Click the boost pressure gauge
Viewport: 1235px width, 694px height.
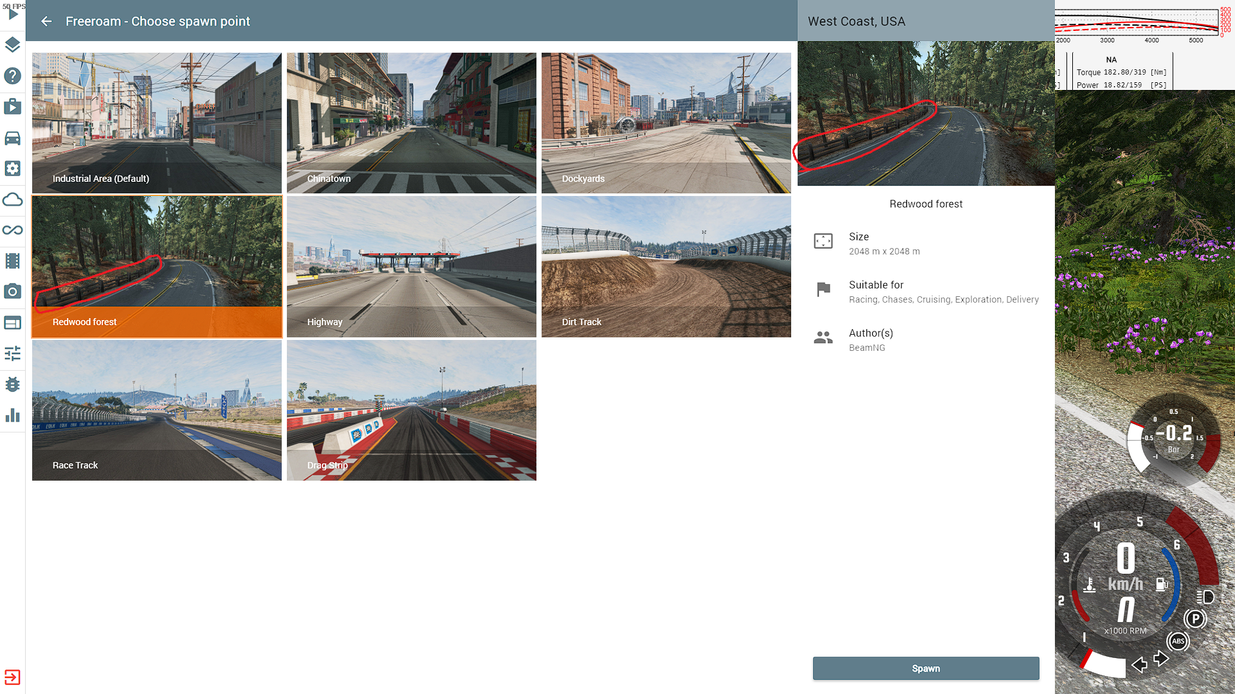click(x=1173, y=438)
